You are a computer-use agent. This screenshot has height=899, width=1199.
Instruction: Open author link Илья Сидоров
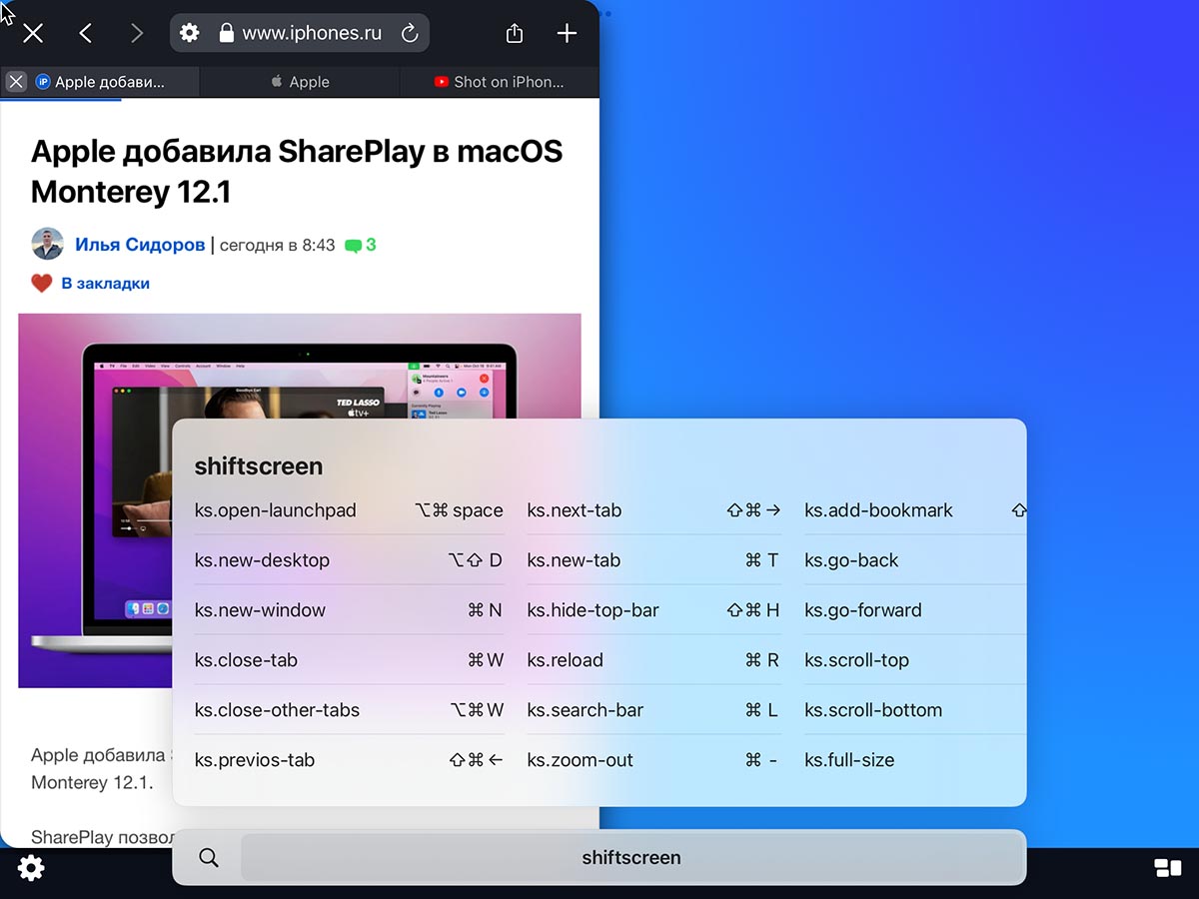point(140,245)
